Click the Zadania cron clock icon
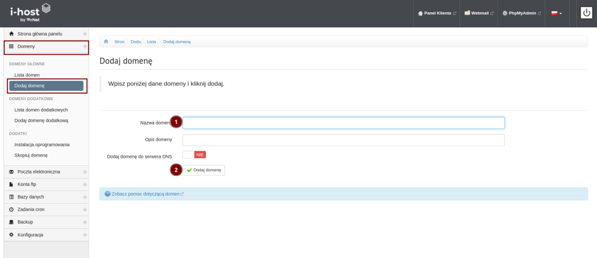The width and height of the screenshot is (597, 258). (x=11, y=209)
